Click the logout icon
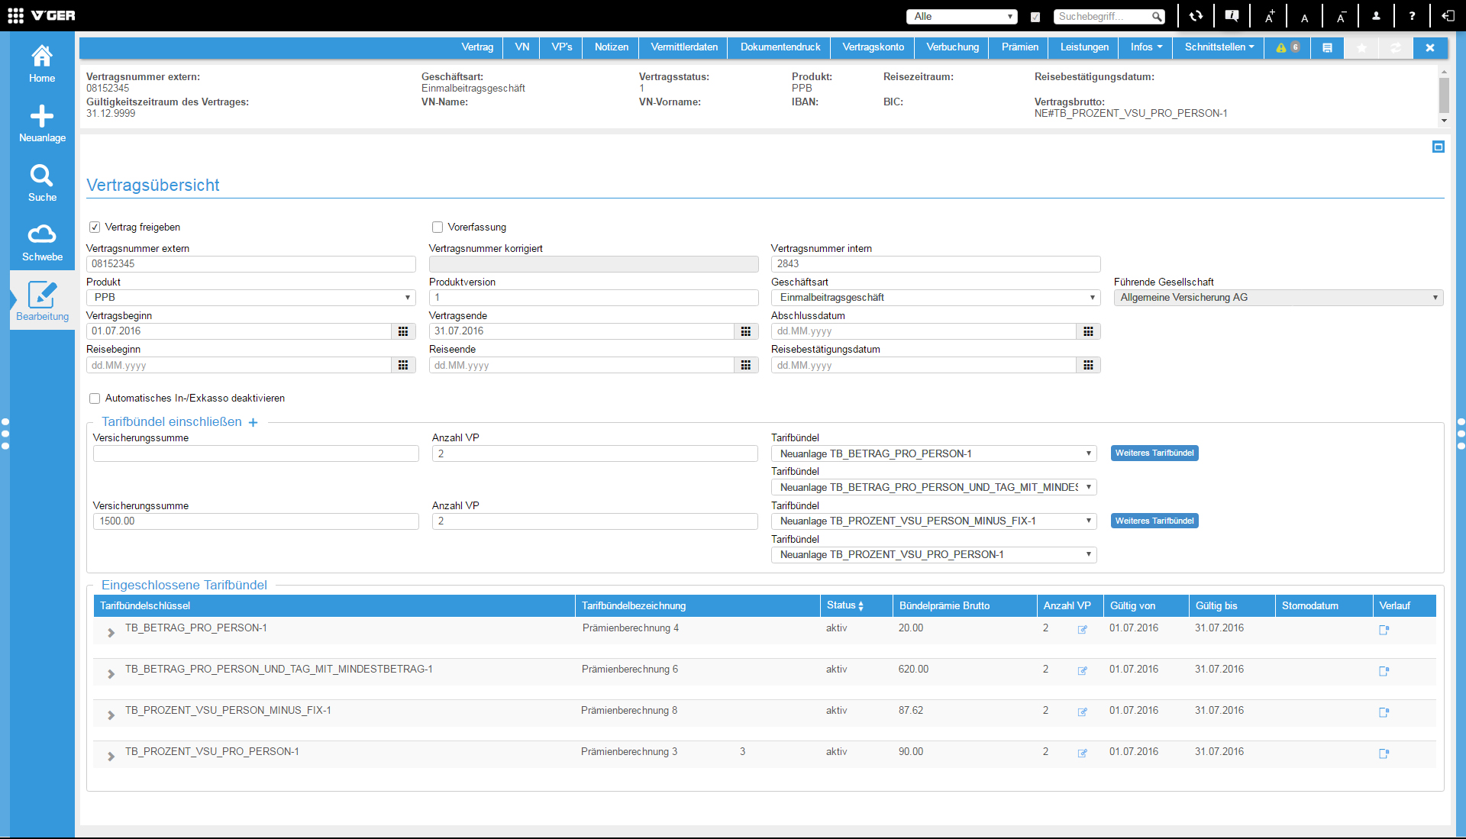The height and width of the screenshot is (839, 1466). click(x=1448, y=16)
